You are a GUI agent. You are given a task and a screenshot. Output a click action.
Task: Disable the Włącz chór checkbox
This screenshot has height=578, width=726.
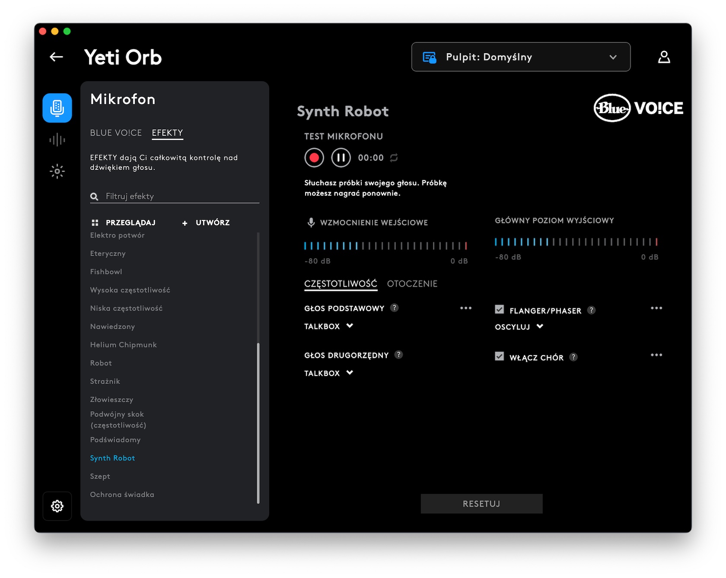click(x=500, y=357)
